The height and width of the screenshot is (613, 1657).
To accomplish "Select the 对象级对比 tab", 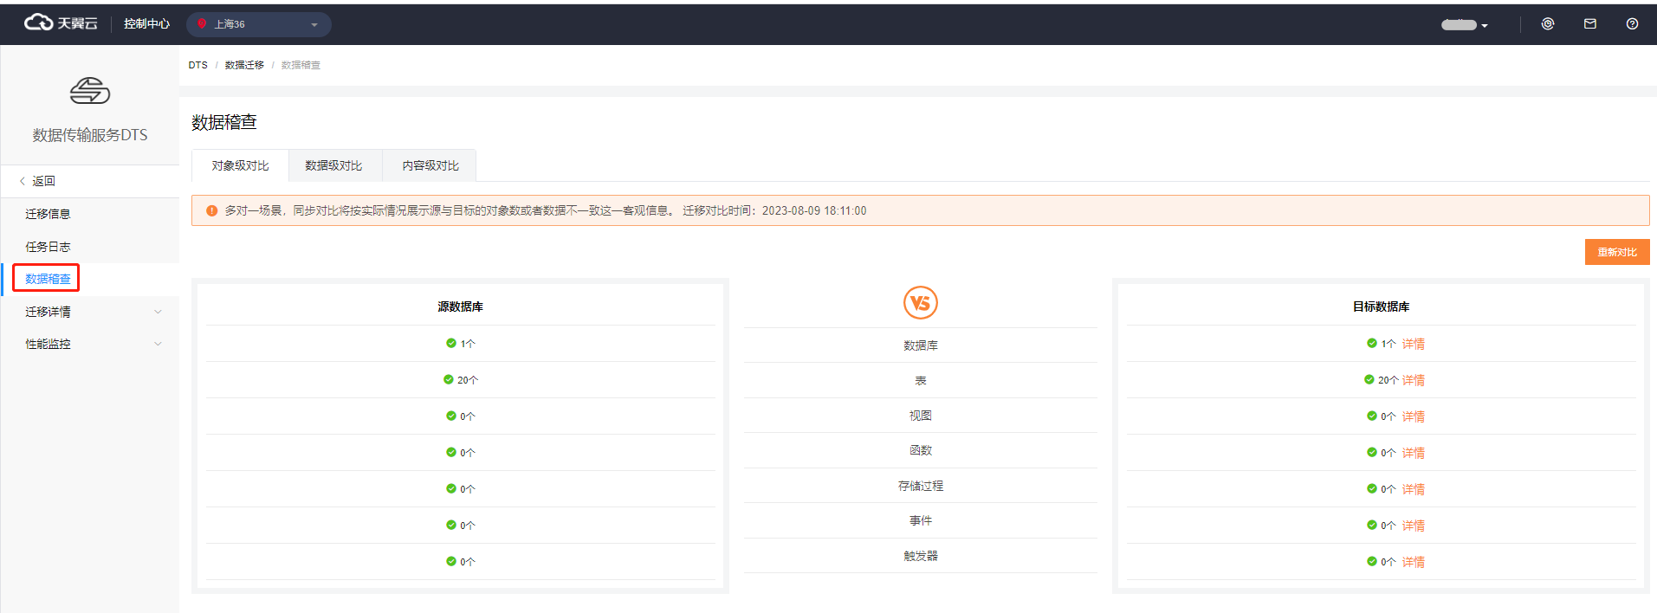I will 240,165.
